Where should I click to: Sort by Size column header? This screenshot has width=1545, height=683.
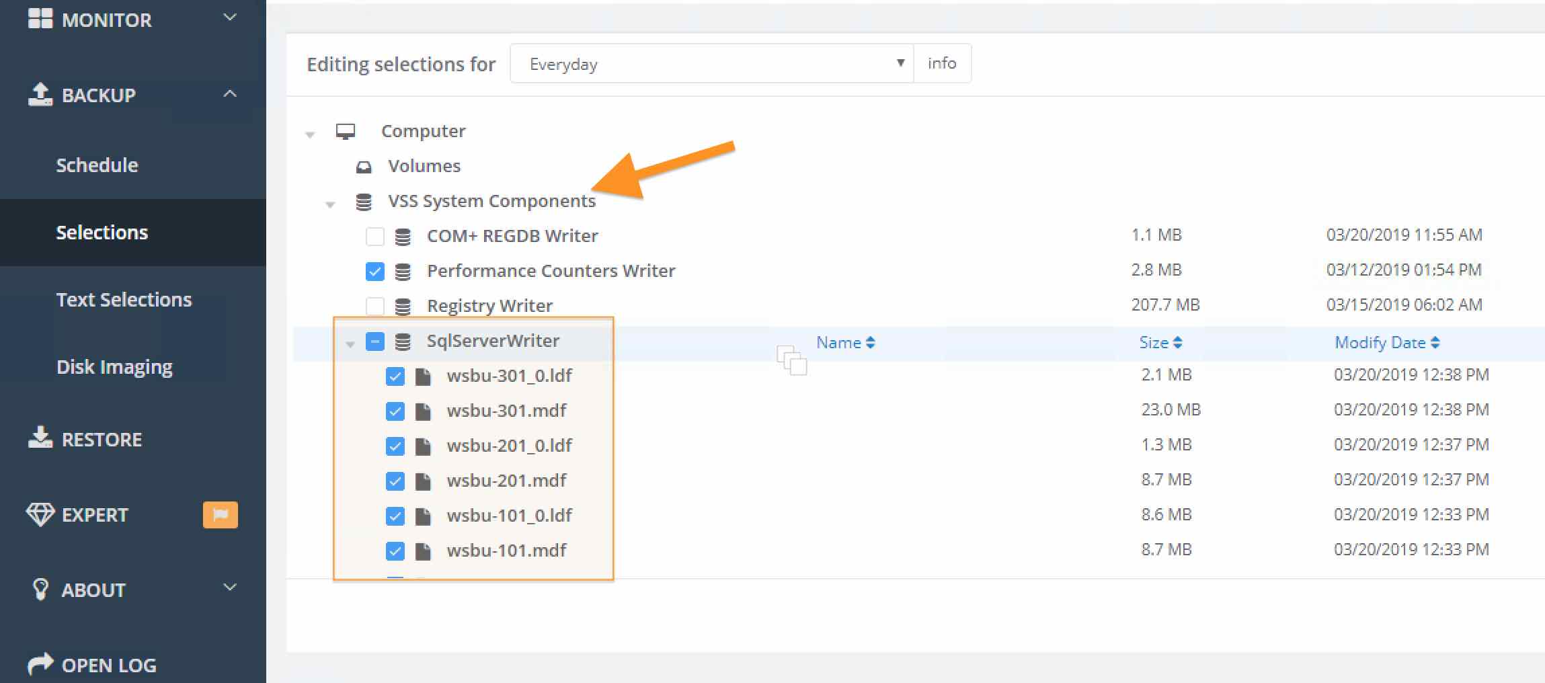[1160, 343]
